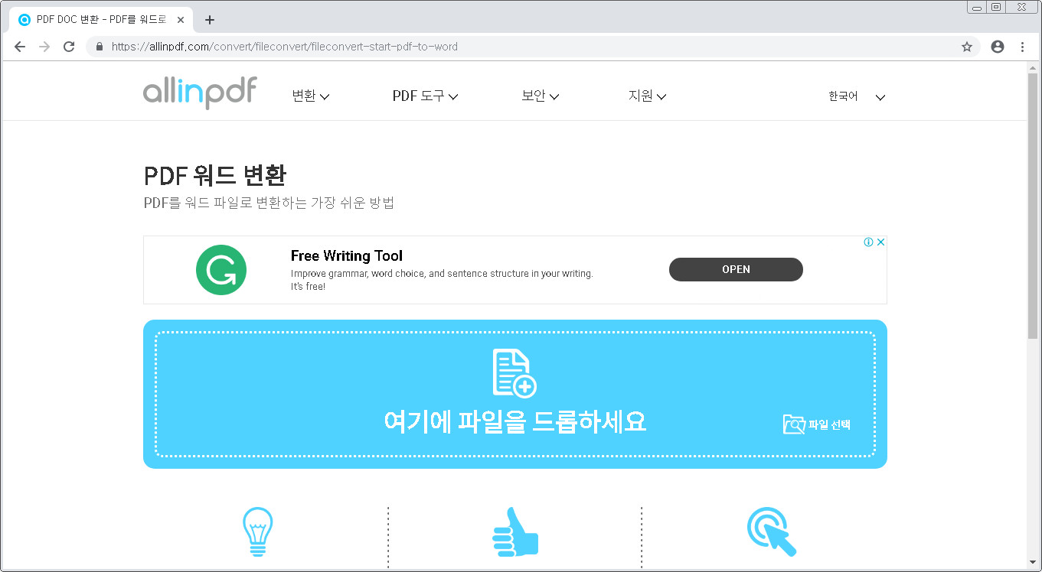Click the thumbs-up icon
The width and height of the screenshot is (1042, 572).
click(x=514, y=531)
